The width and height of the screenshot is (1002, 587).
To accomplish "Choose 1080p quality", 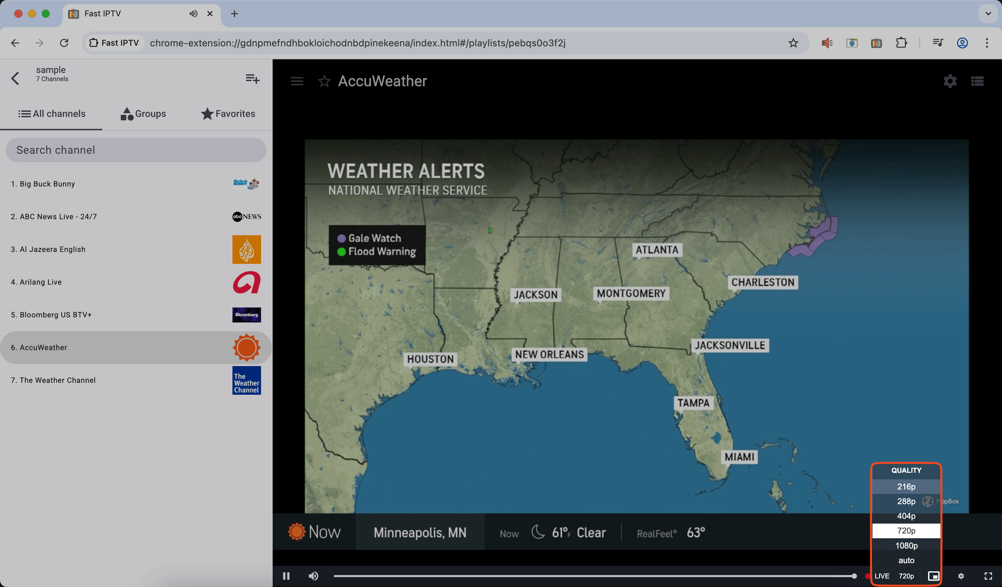I will click(906, 546).
